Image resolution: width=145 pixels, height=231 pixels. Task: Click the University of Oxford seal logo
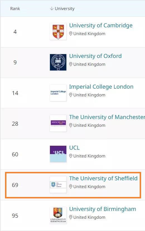pyautogui.click(x=58, y=62)
